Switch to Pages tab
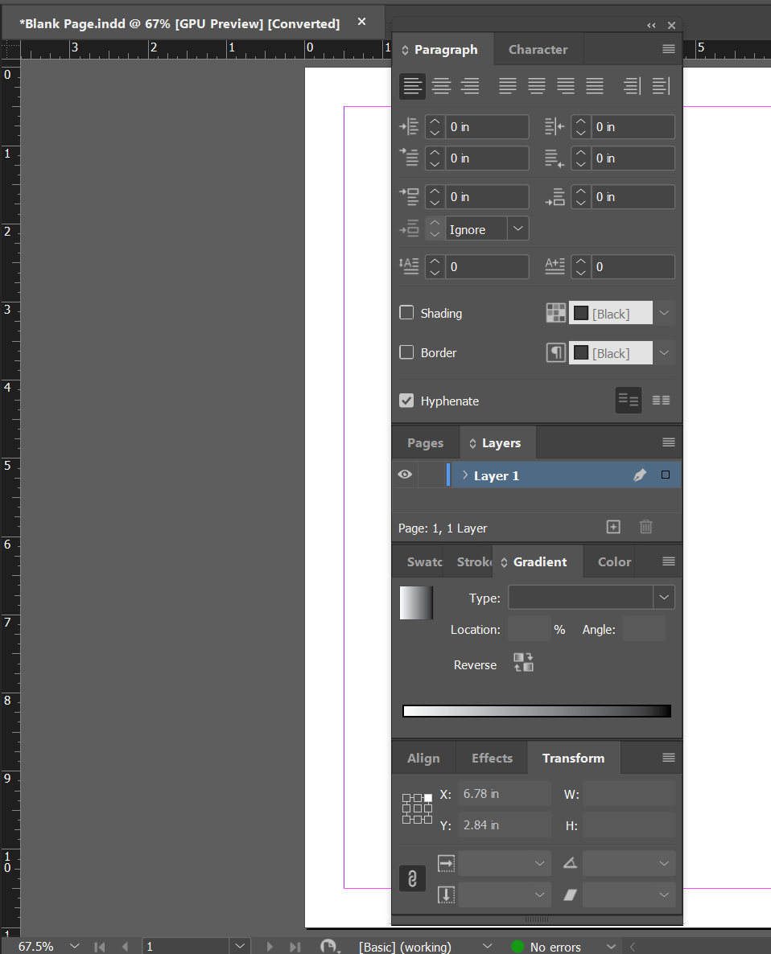The width and height of the screenshot is (771, 954). [x=426, y=443]
